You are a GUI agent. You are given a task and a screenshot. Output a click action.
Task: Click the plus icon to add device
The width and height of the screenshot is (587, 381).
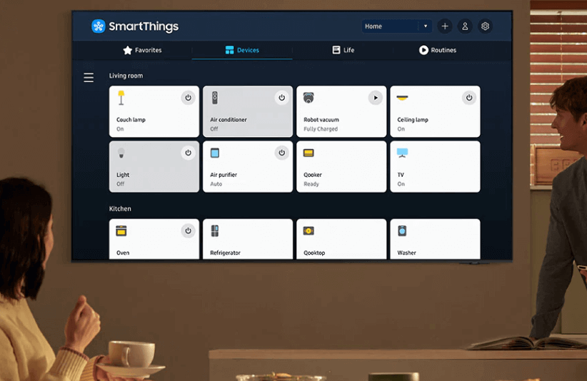(x=445, y=26)
